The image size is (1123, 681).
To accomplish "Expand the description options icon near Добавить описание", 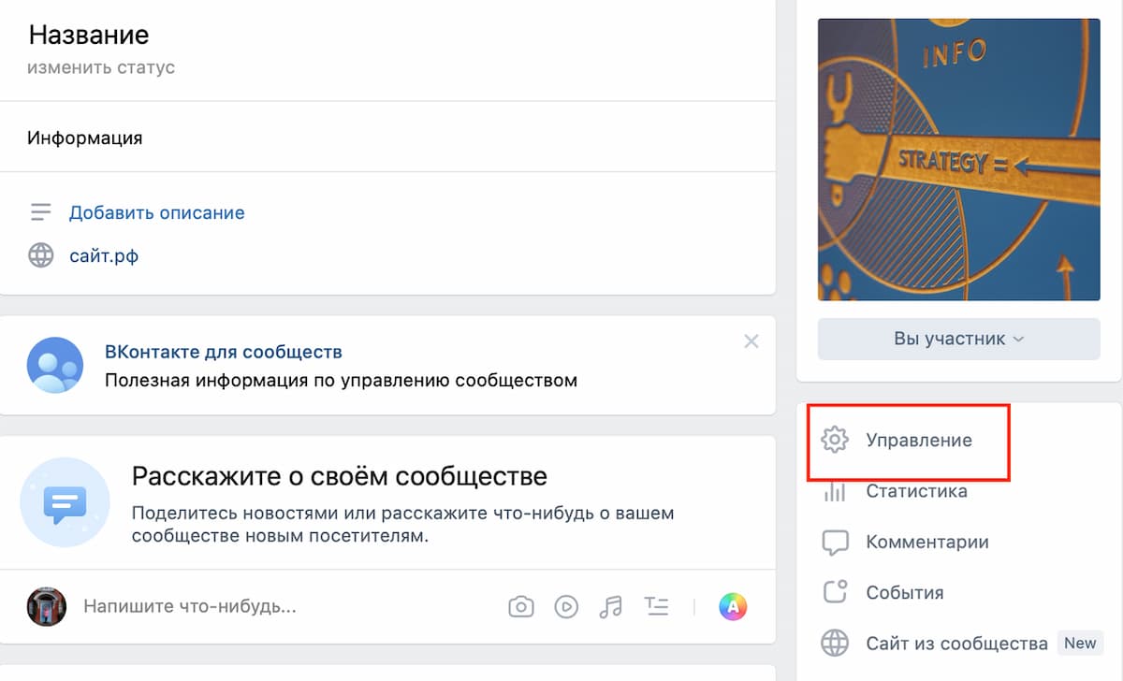I will [41, 211].
